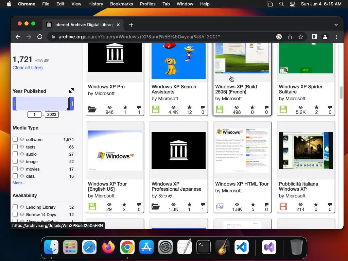Click the address bar URL text
The image size is (348, 261).
pyautogui.click(x=139, y=37)
